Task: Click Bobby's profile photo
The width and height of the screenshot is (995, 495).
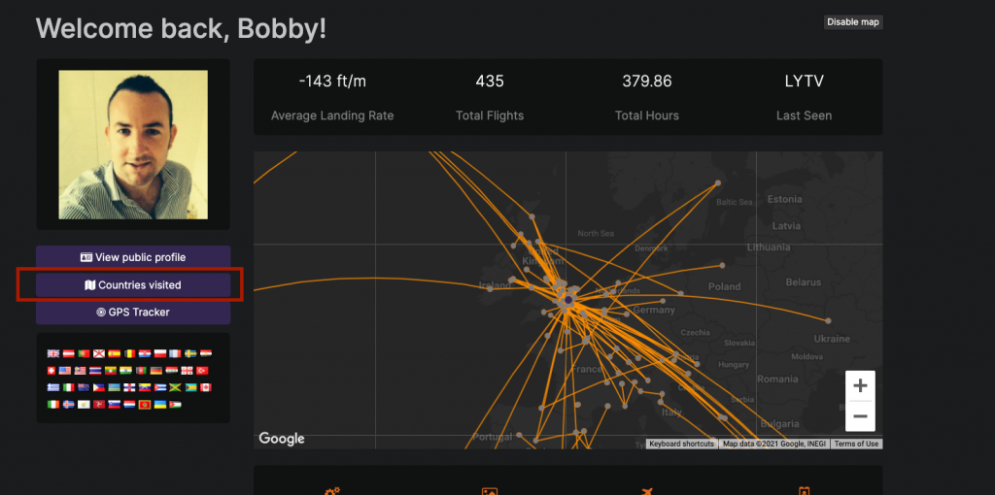Action: 133,145
